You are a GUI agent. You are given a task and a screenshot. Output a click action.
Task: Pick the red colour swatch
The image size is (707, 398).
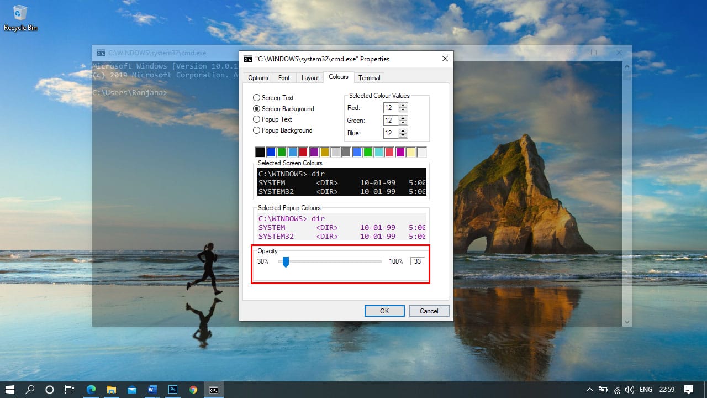[x=303, y=151]
